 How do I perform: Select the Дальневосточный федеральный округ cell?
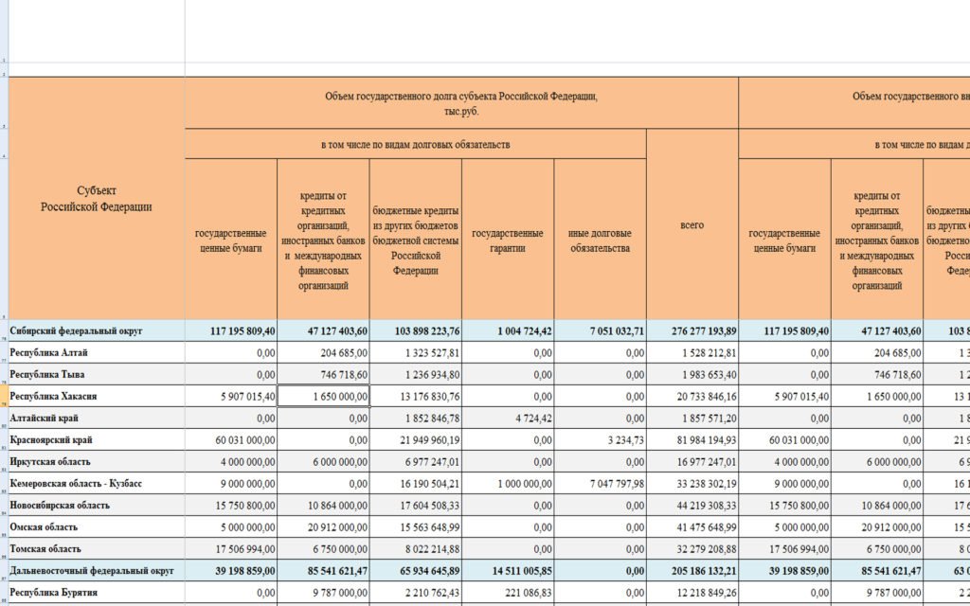[97, 571]
